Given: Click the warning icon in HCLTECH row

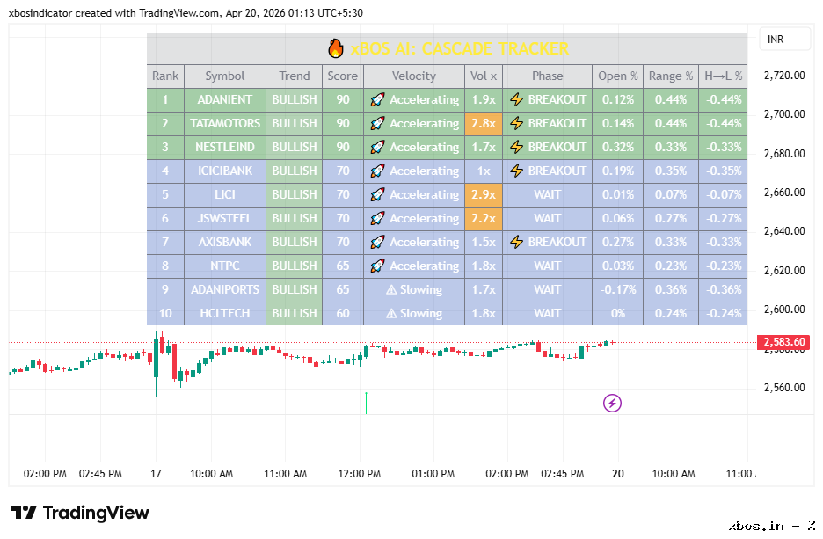Looking at the screenshot, I should click(x=391, y=313).
